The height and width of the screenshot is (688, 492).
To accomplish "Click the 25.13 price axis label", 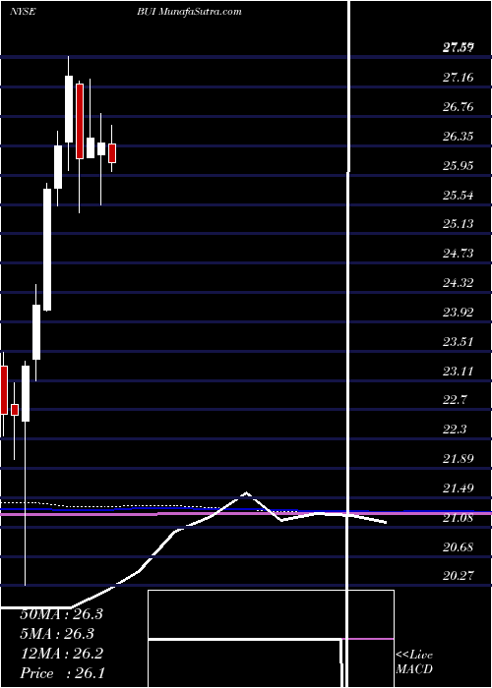I will coord(459,224).
